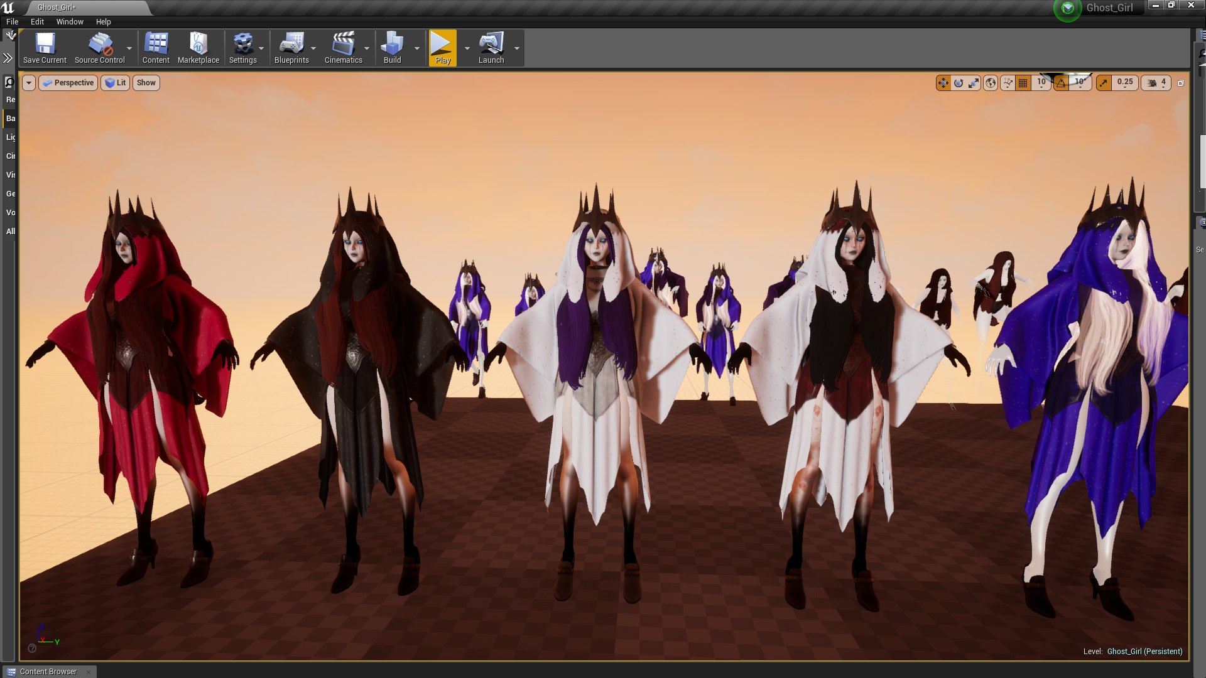1206x678 pixels.
Task: Click the Save Current toolbar icon
Action: click(x=45, y=48)
